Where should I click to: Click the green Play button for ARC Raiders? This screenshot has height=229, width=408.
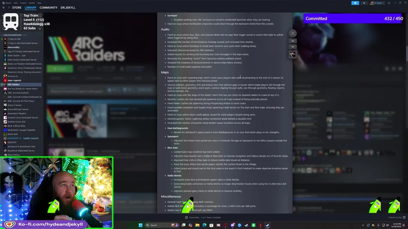(60, 69)
